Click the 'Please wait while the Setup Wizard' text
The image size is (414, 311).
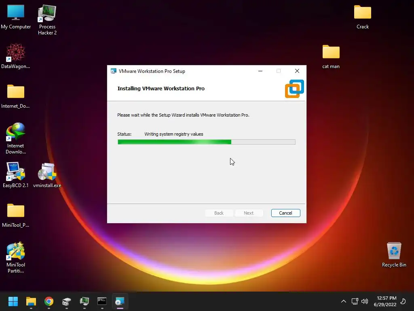point(183,115)
